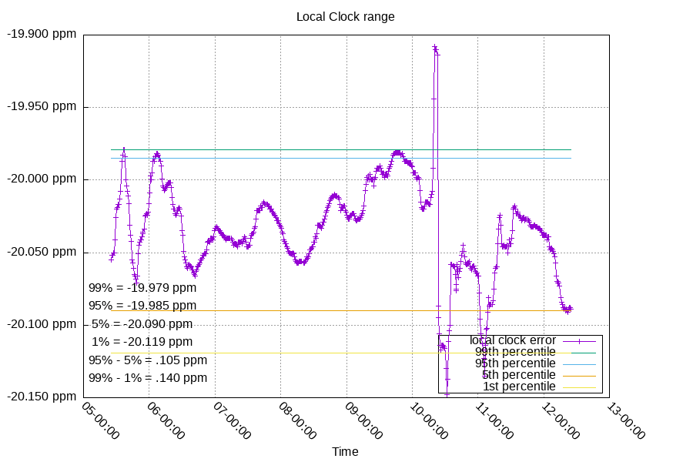
Task: Click the tallest spike peak near 10:20
Action: [435, 48]
